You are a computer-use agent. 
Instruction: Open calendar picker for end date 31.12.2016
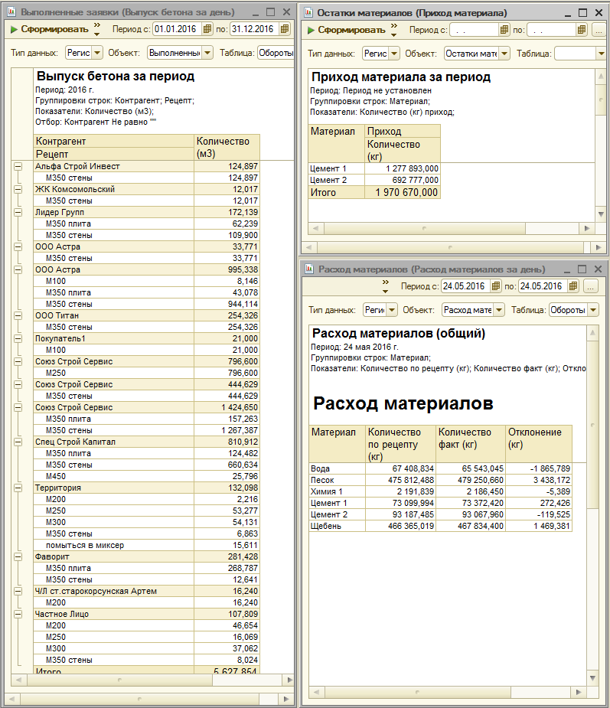[285, 29]
